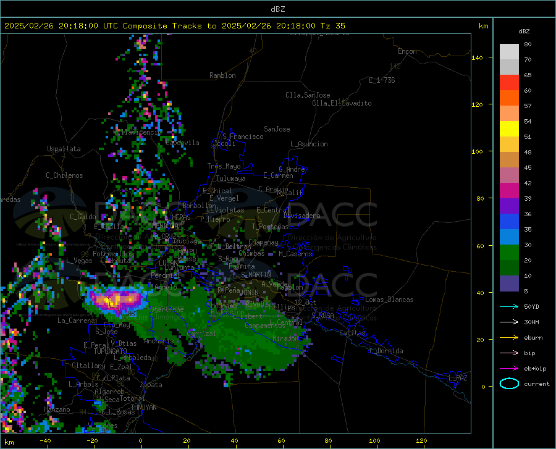556x449 pixels.
Task: Pick the violet purple swatch in dBZ scale
Action: click(509, 206)
